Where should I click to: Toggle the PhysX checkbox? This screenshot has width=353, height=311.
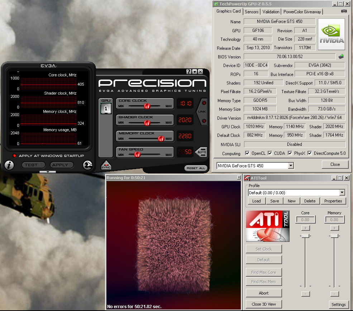click(290, 153)
